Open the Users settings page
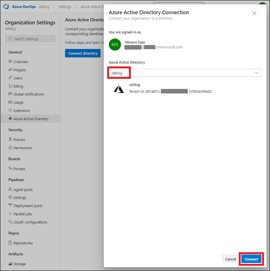This screenshot has height=271, width=270. (x=18, y=78)
